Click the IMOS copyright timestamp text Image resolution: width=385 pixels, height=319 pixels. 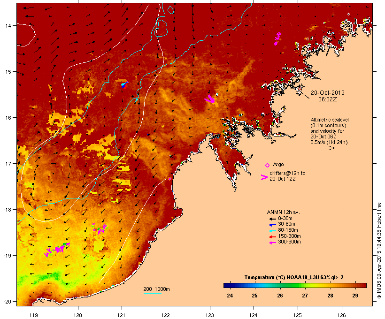[379, 251]
